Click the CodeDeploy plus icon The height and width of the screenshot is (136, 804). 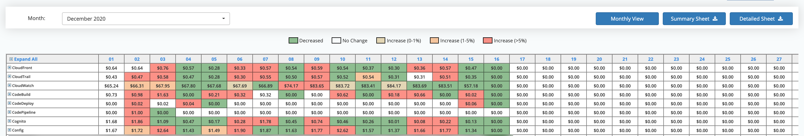[9, 103]
